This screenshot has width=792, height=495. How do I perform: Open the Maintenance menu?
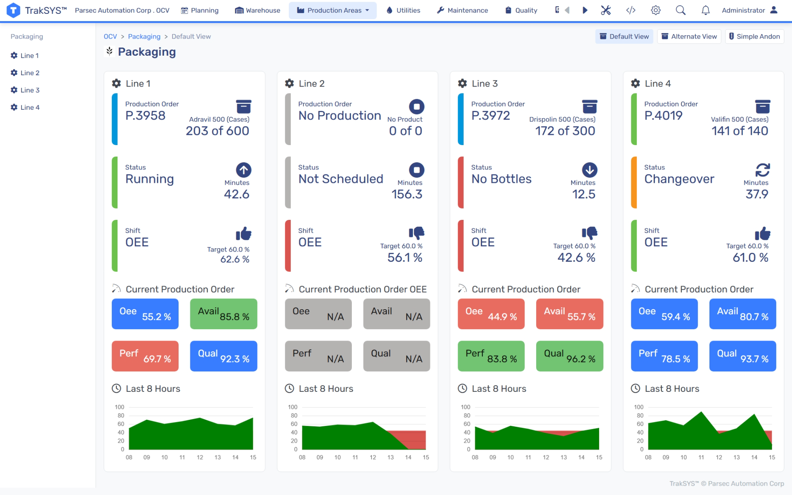click(x=463, y=10)
